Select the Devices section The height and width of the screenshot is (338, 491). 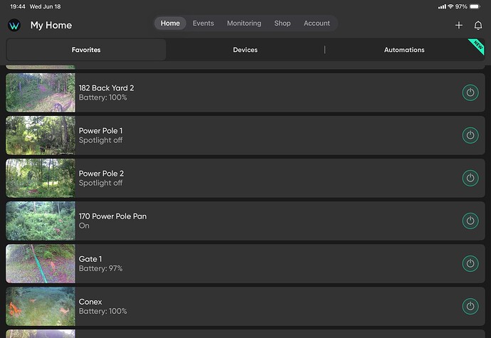point(245,50)
